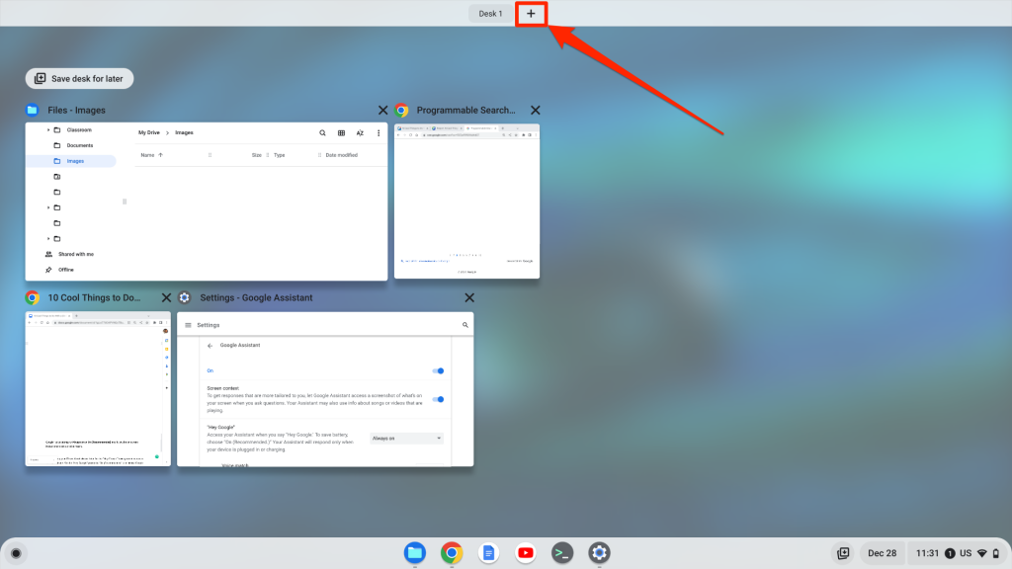
Task: Open YouTube from the shelf
Action: click(526, 553)
